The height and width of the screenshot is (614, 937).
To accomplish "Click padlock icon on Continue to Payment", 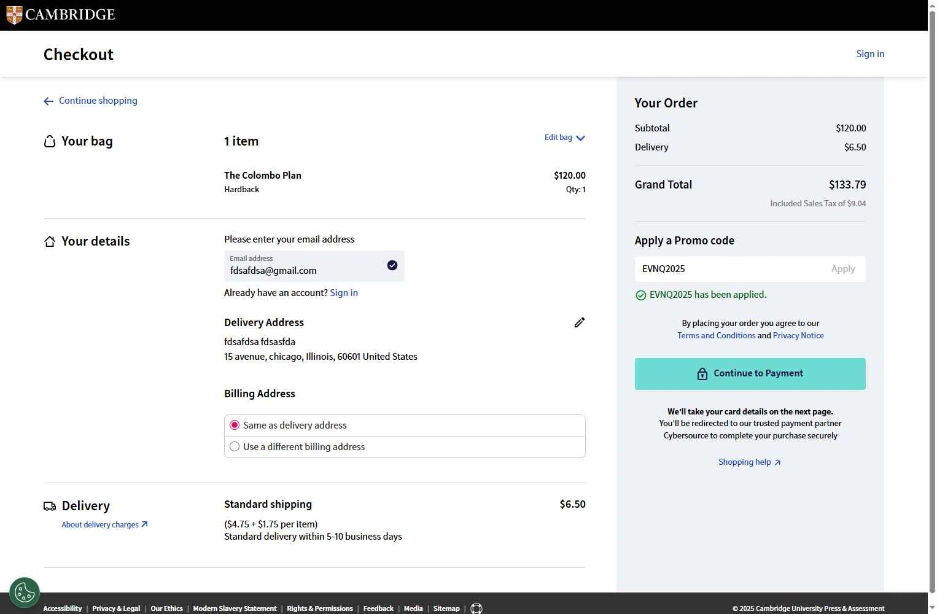I will [702, 374].
